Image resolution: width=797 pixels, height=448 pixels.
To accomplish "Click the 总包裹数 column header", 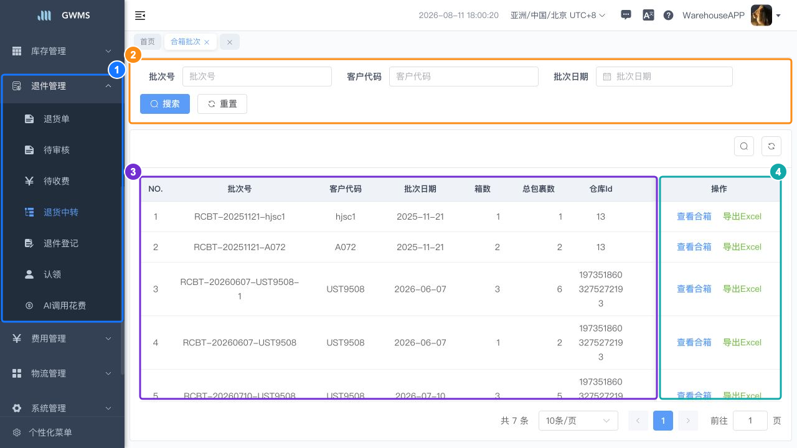I will (x=539, y=189).
